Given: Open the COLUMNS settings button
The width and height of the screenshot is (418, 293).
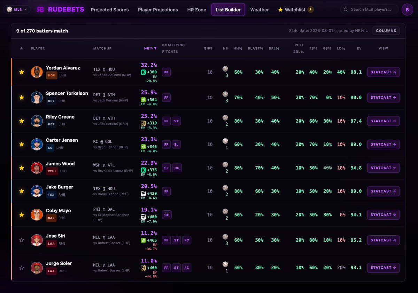Looking at the screenshot, I should [x=386, y=31].
